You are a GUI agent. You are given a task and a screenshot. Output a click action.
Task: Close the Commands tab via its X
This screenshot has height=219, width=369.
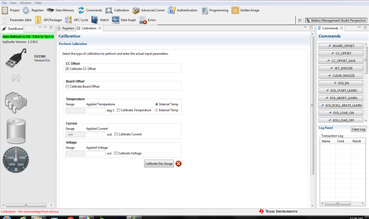[341, 28]
